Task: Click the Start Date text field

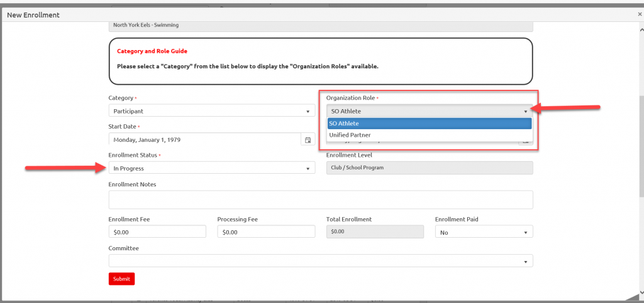Action: [205, 139]
